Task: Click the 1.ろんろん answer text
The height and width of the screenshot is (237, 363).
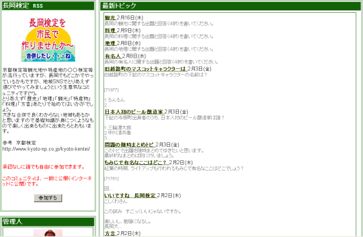Action: click(x=115, y=100)
